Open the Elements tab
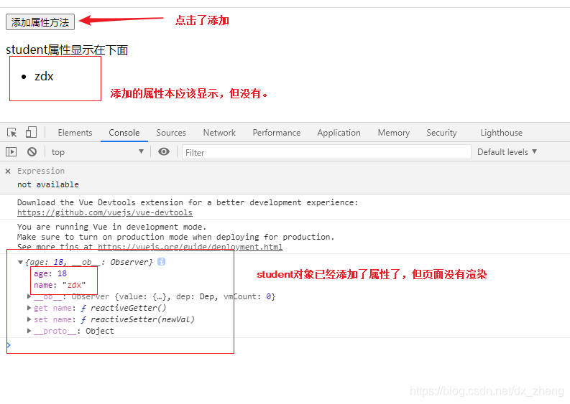This screenshot has height=404, width=570. coord(75,133)
